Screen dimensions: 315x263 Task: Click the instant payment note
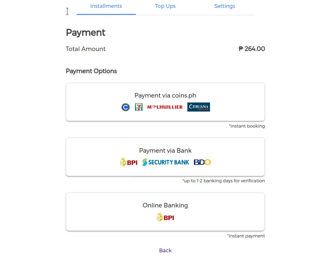[x=246, y=236]
